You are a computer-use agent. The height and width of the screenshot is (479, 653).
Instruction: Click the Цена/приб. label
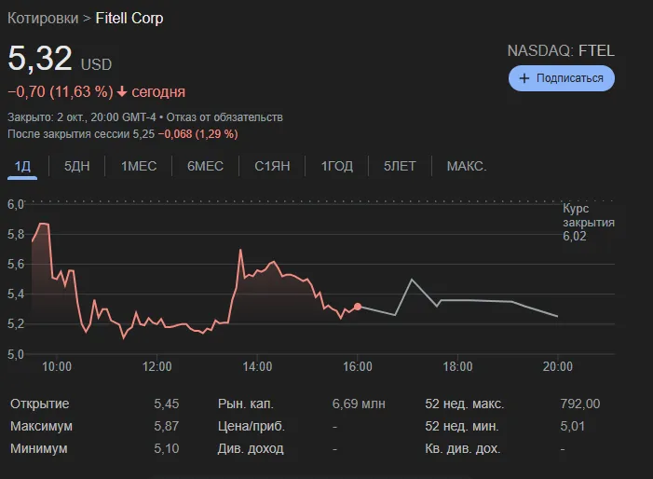(252, 426)
